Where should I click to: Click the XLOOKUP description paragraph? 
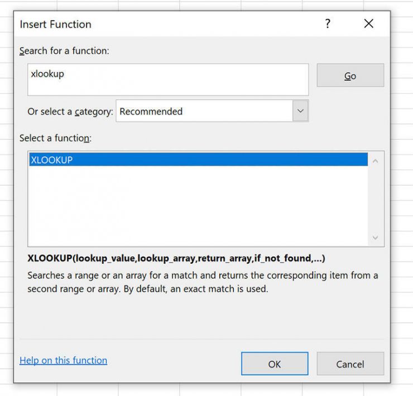202,282
